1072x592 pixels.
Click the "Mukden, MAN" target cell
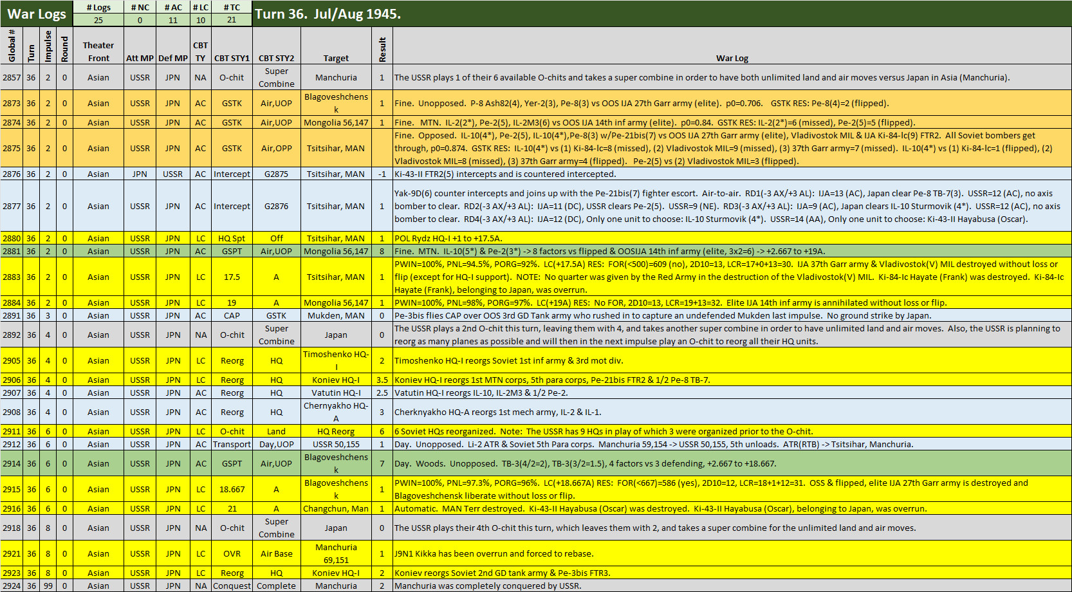pos(336,315)
